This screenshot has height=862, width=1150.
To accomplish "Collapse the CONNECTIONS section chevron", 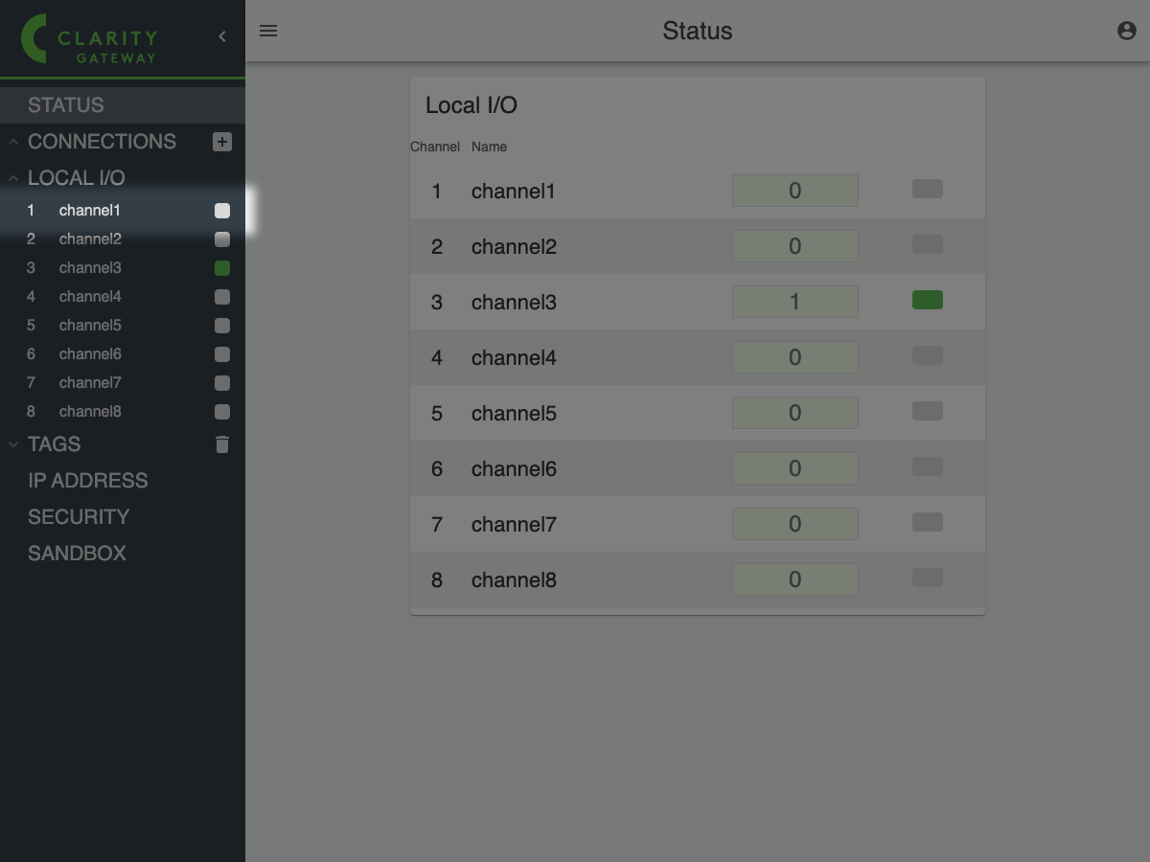I will (x=13, y=142).
